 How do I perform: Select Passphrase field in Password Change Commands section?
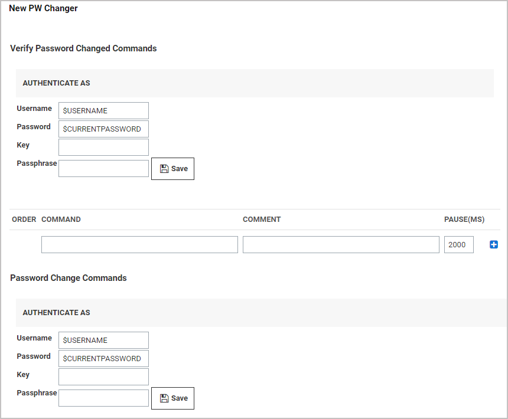[103, 398]
